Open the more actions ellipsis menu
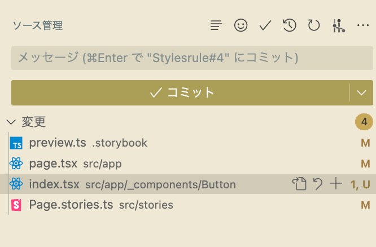This screenshot has height=247, width=376. pos(363,25)
